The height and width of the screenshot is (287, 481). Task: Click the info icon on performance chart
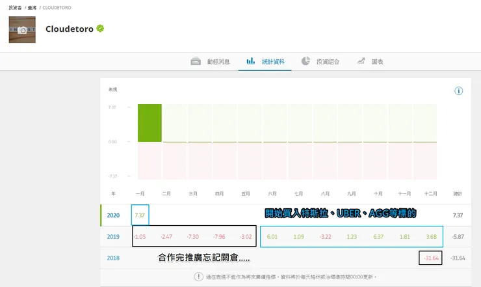459,91
